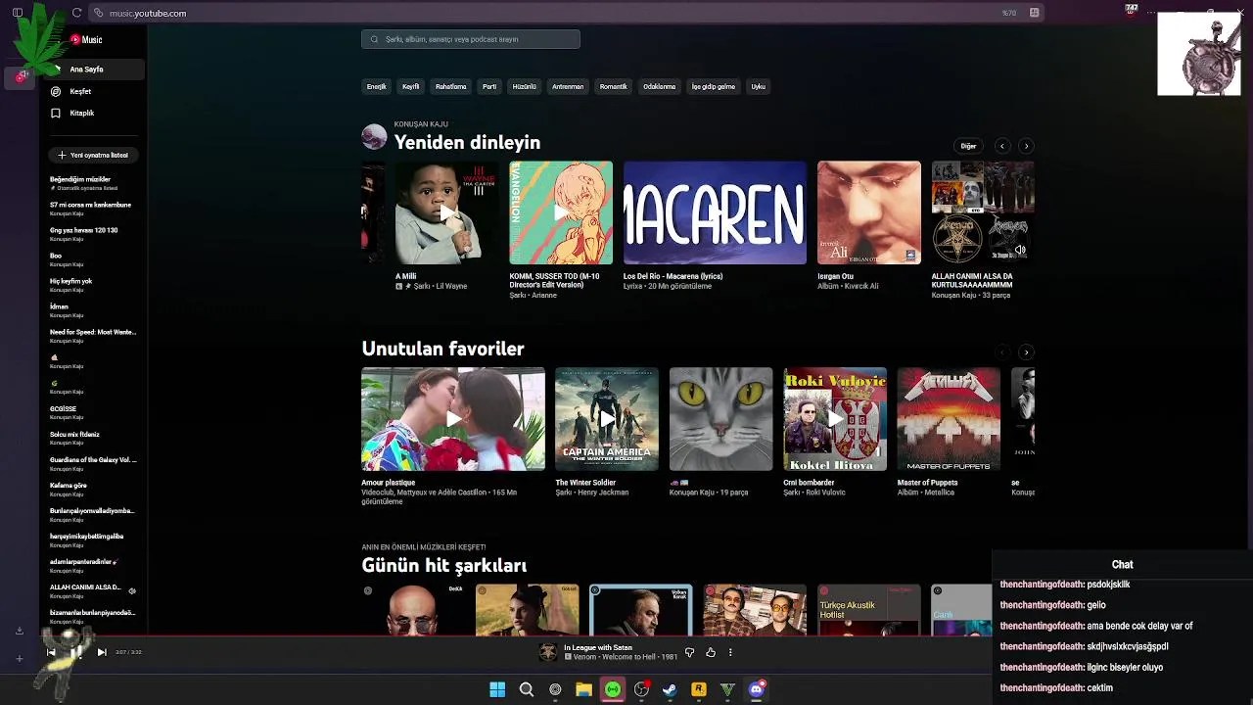Open Windows Start menu
The image size is (1253, 705).
[x=497, y=689]
